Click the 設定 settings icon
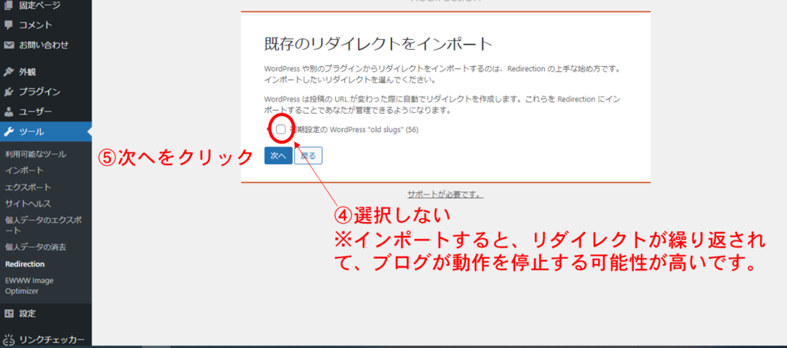The width and height of the screenshot is (787, 348). tap(8, 314)
